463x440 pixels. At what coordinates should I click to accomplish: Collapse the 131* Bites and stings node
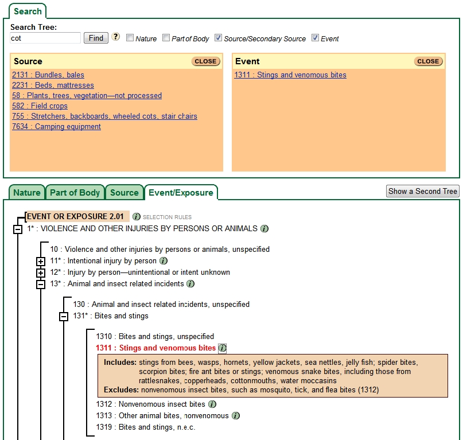pos(64,317)
